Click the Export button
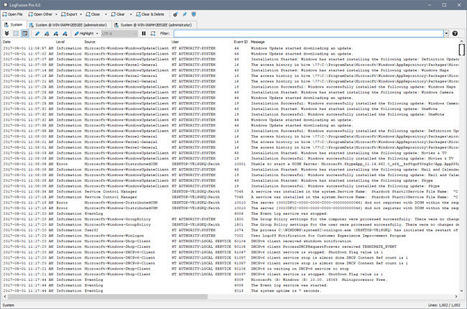 click(69, 14)
